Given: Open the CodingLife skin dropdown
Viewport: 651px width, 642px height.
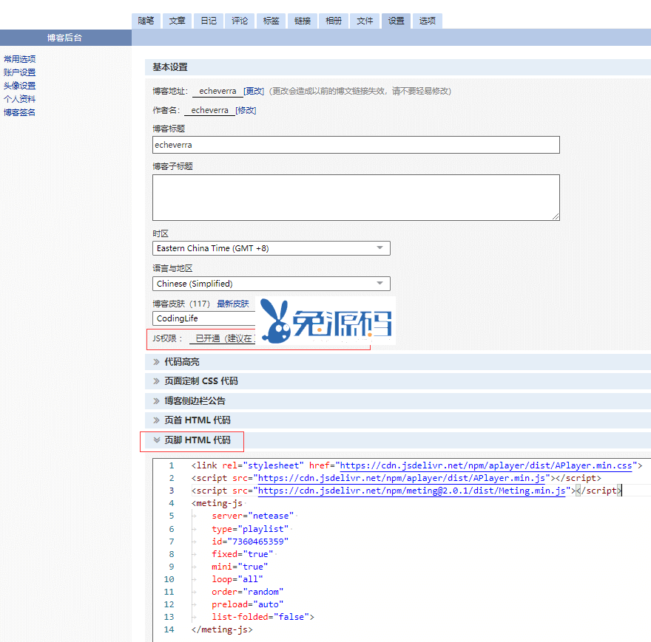Looking at the screenshot, I should [x=204, y=318].
